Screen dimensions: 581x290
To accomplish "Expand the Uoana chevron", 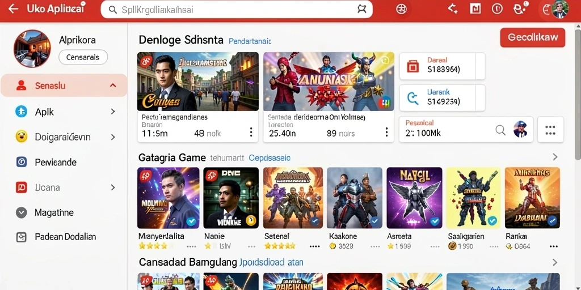I will 113,187.
